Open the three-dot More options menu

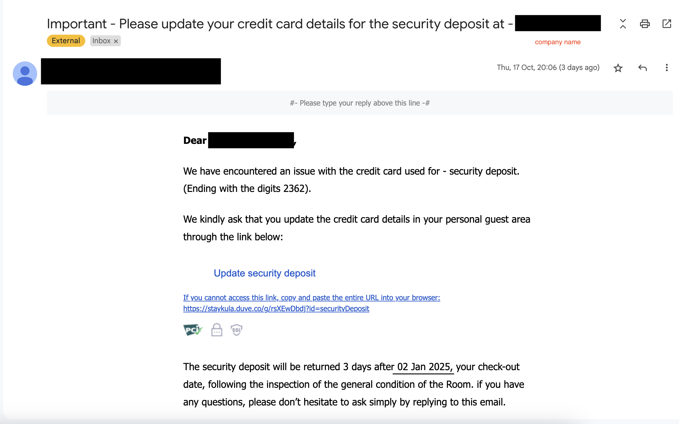coord(667,68)
